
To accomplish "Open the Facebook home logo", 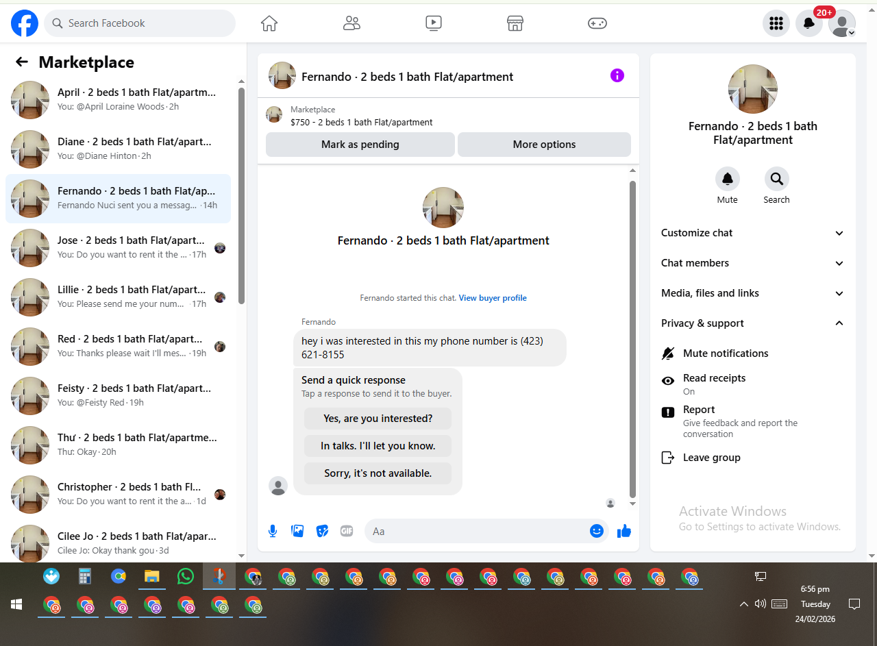I will pos(25,23).
